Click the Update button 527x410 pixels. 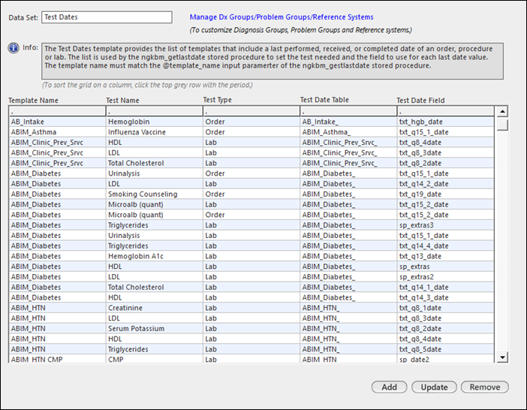(434, 387)
